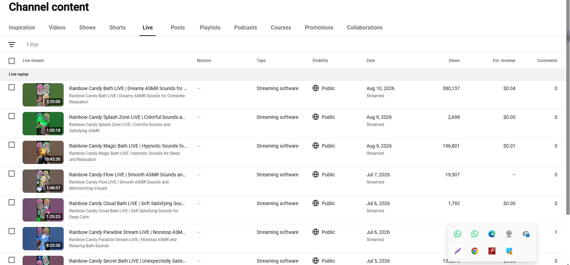Switch to the Playlists tab

(x=210, y=27)
